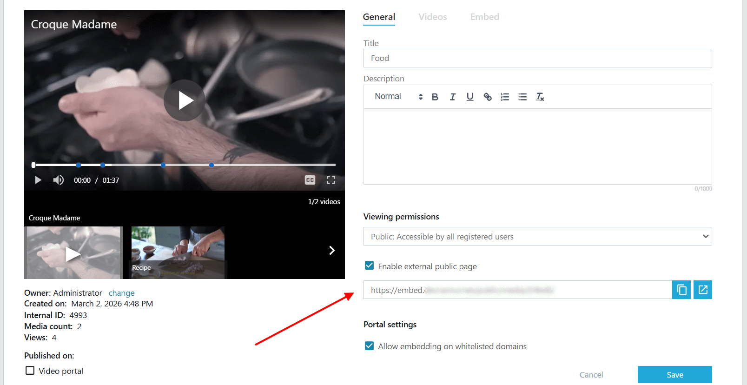Viewport: 747px width, 385px height.
Task: Open public page in new window icon
Action: (x=703, y=290)
